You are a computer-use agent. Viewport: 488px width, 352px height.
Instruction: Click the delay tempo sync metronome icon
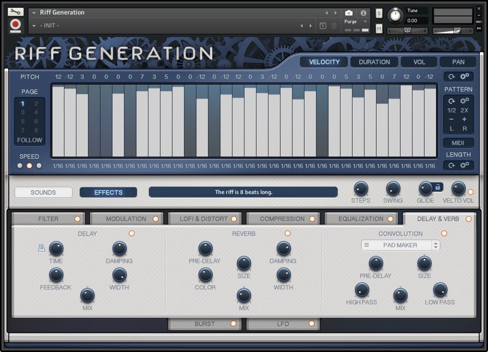[42, 248]
